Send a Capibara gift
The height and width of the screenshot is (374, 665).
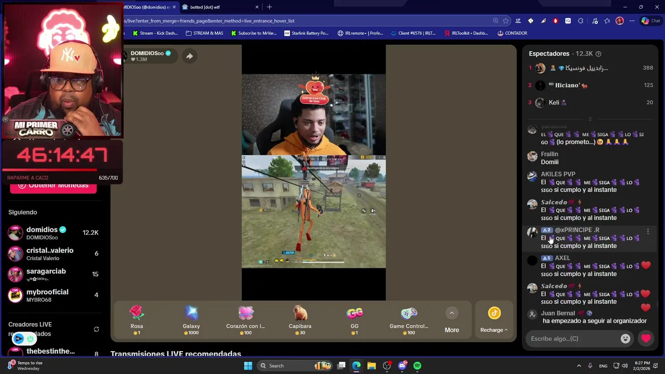click(300, 320)
